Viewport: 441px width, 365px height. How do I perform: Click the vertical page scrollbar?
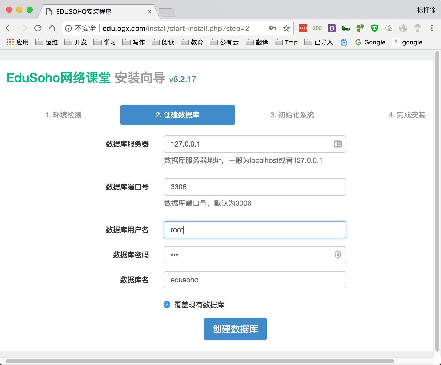pos(437,202)
